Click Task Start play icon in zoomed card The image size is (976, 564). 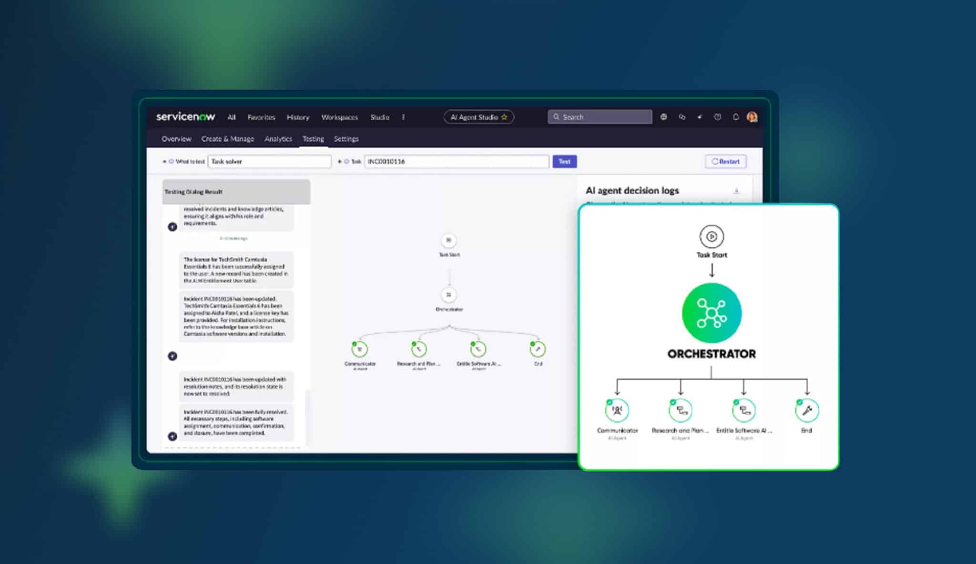712,237
